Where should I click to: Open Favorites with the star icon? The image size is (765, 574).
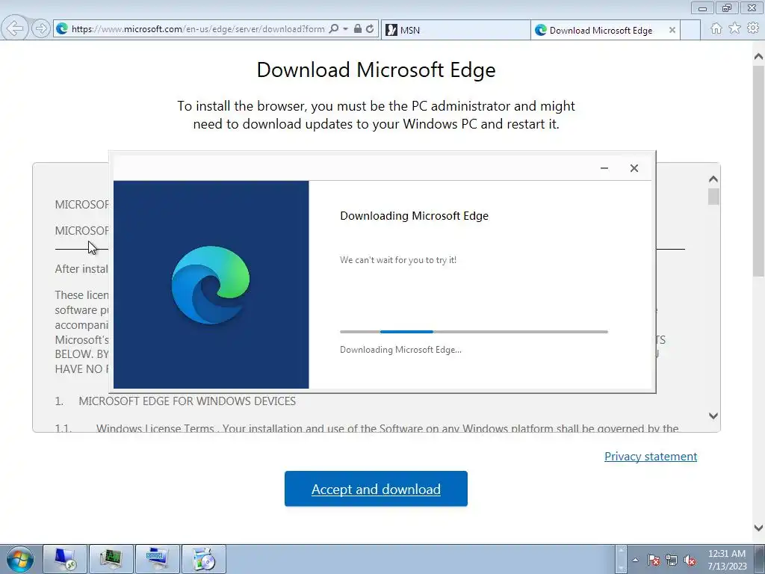pos(735,28)
